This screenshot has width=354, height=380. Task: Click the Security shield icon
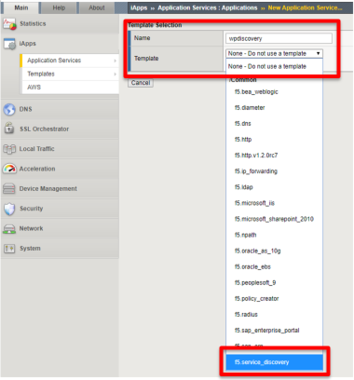[9, 209]
